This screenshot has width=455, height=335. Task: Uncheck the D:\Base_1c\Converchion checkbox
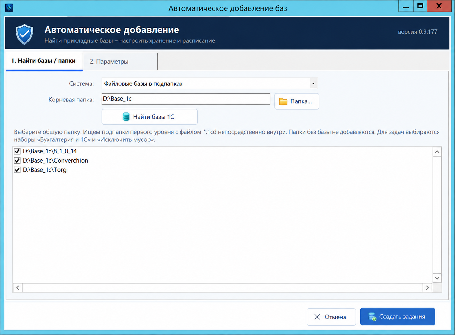[x=17, y=161]
